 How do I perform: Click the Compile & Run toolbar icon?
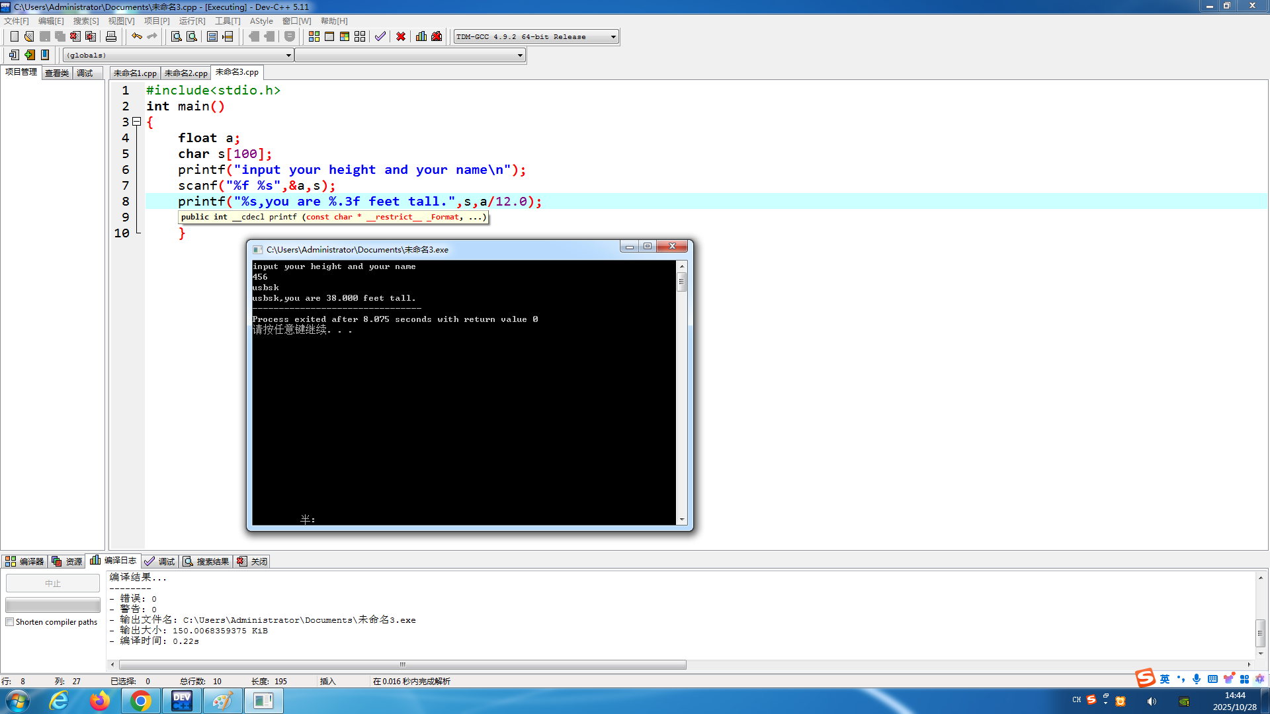[345, 36]
